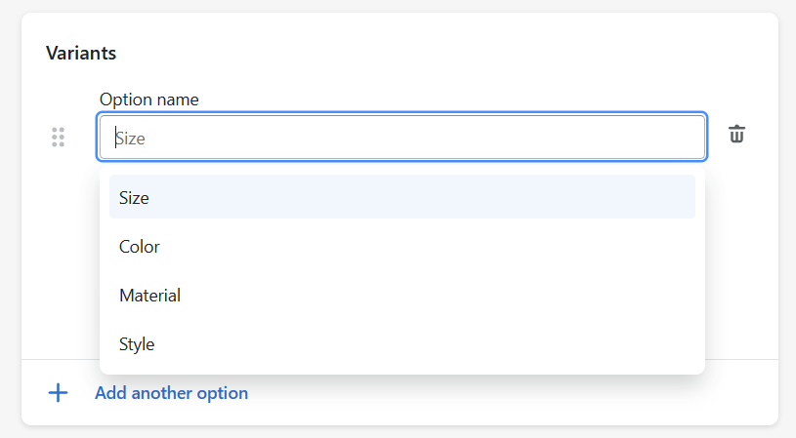This screenshot has width=796, height=438.
Task: Select the Style suggestion
Action: (x=402, y=343)
